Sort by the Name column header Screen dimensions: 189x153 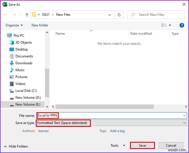pyautogui.click(x=60, y=34)
